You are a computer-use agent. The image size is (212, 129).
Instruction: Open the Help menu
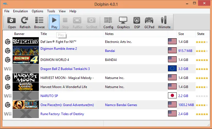tap(73, 11)
